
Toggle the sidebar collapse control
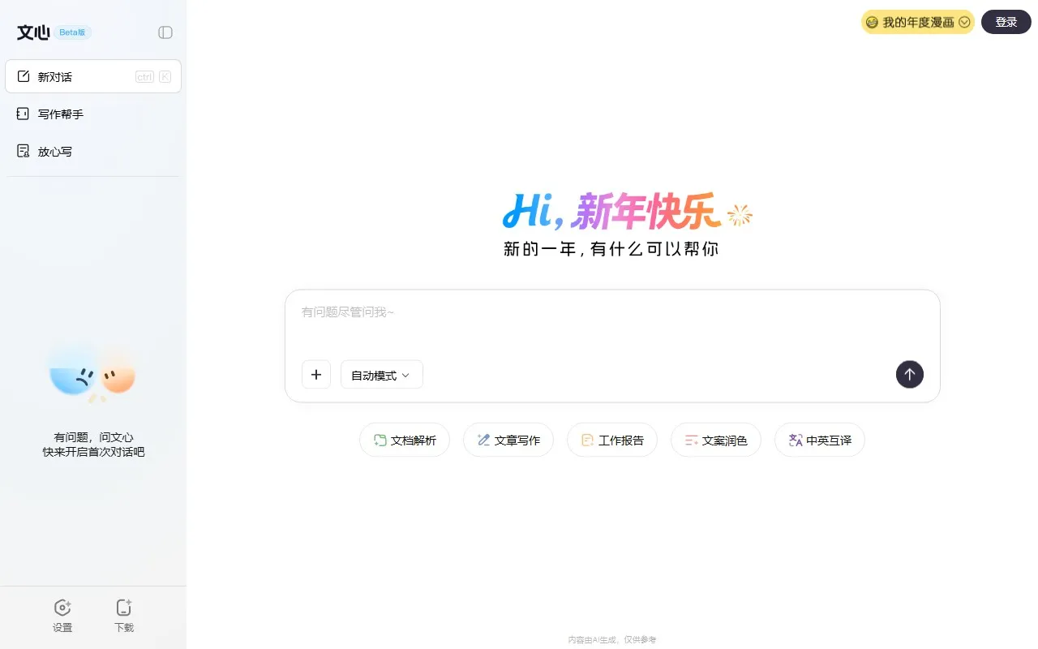pos(165,32)
